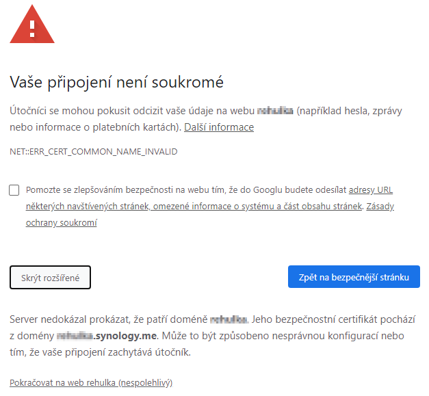Click the blurred site name in the attackers warning

(x=275, y=110)
